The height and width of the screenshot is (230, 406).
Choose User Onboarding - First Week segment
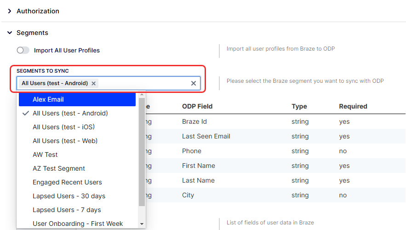click(x=77, y=224)
